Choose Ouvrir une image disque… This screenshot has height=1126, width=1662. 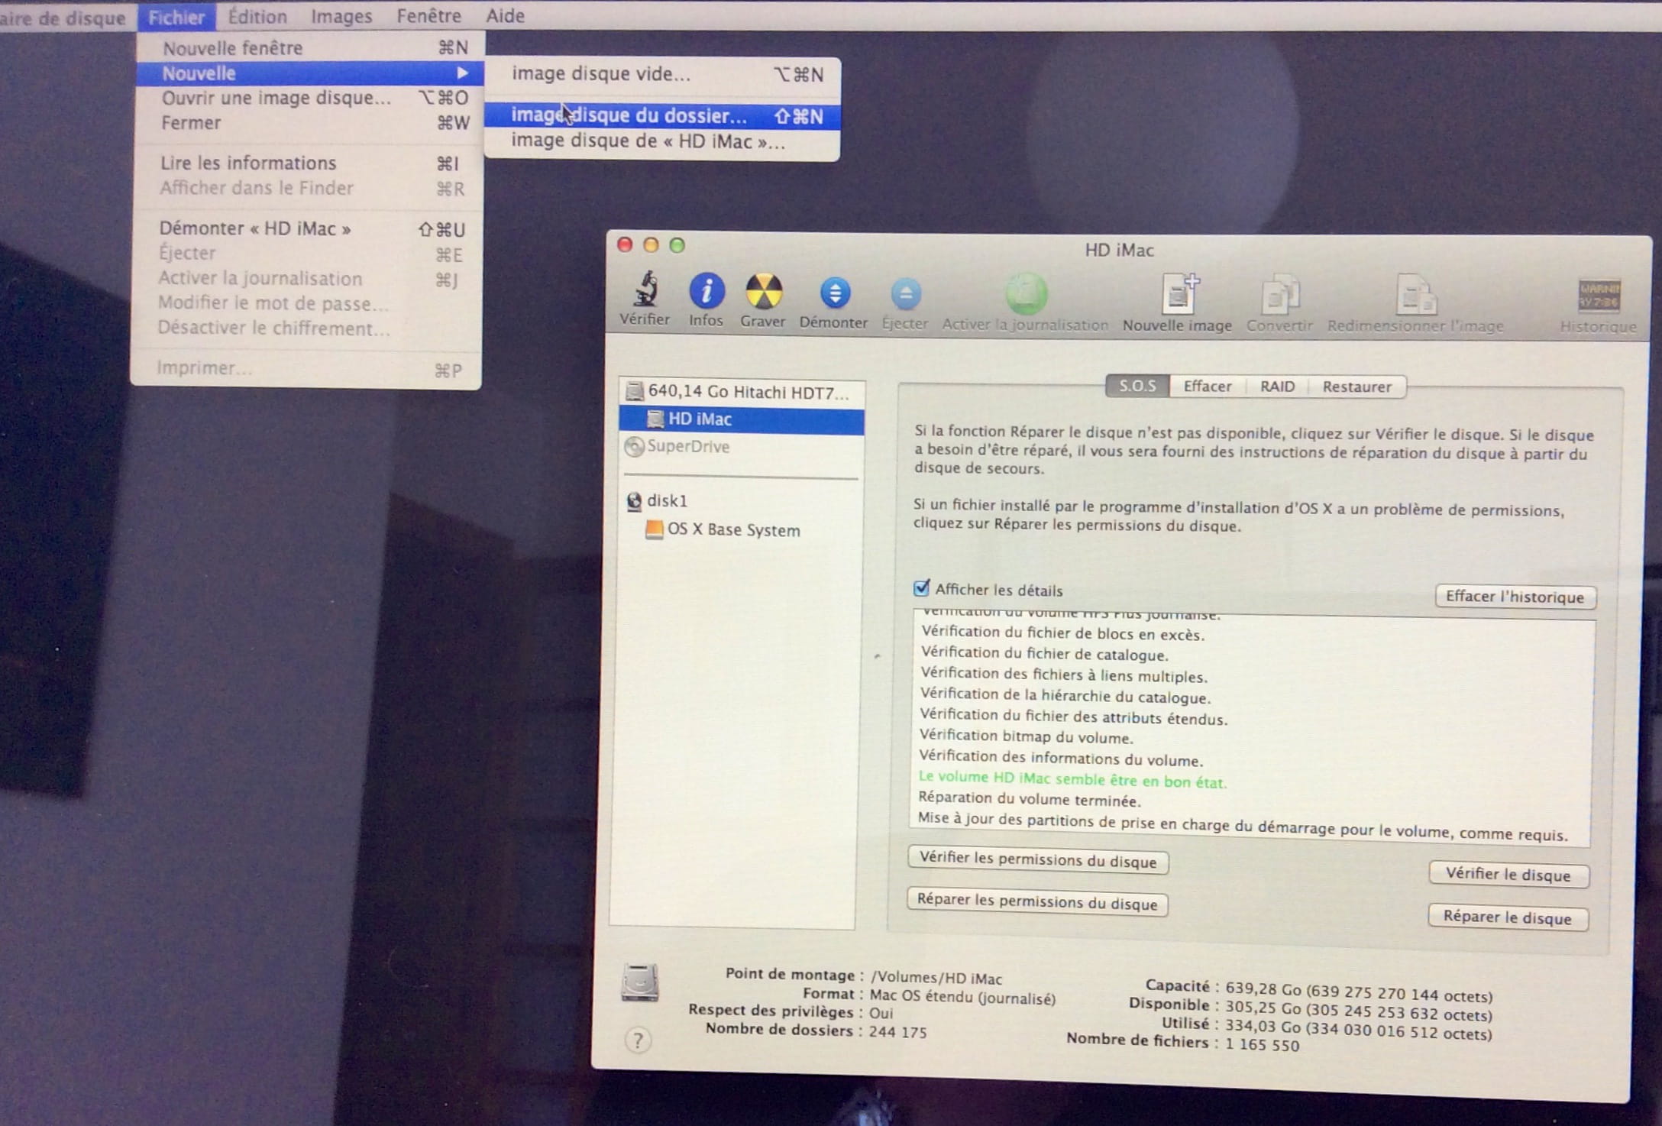(309, 98)
